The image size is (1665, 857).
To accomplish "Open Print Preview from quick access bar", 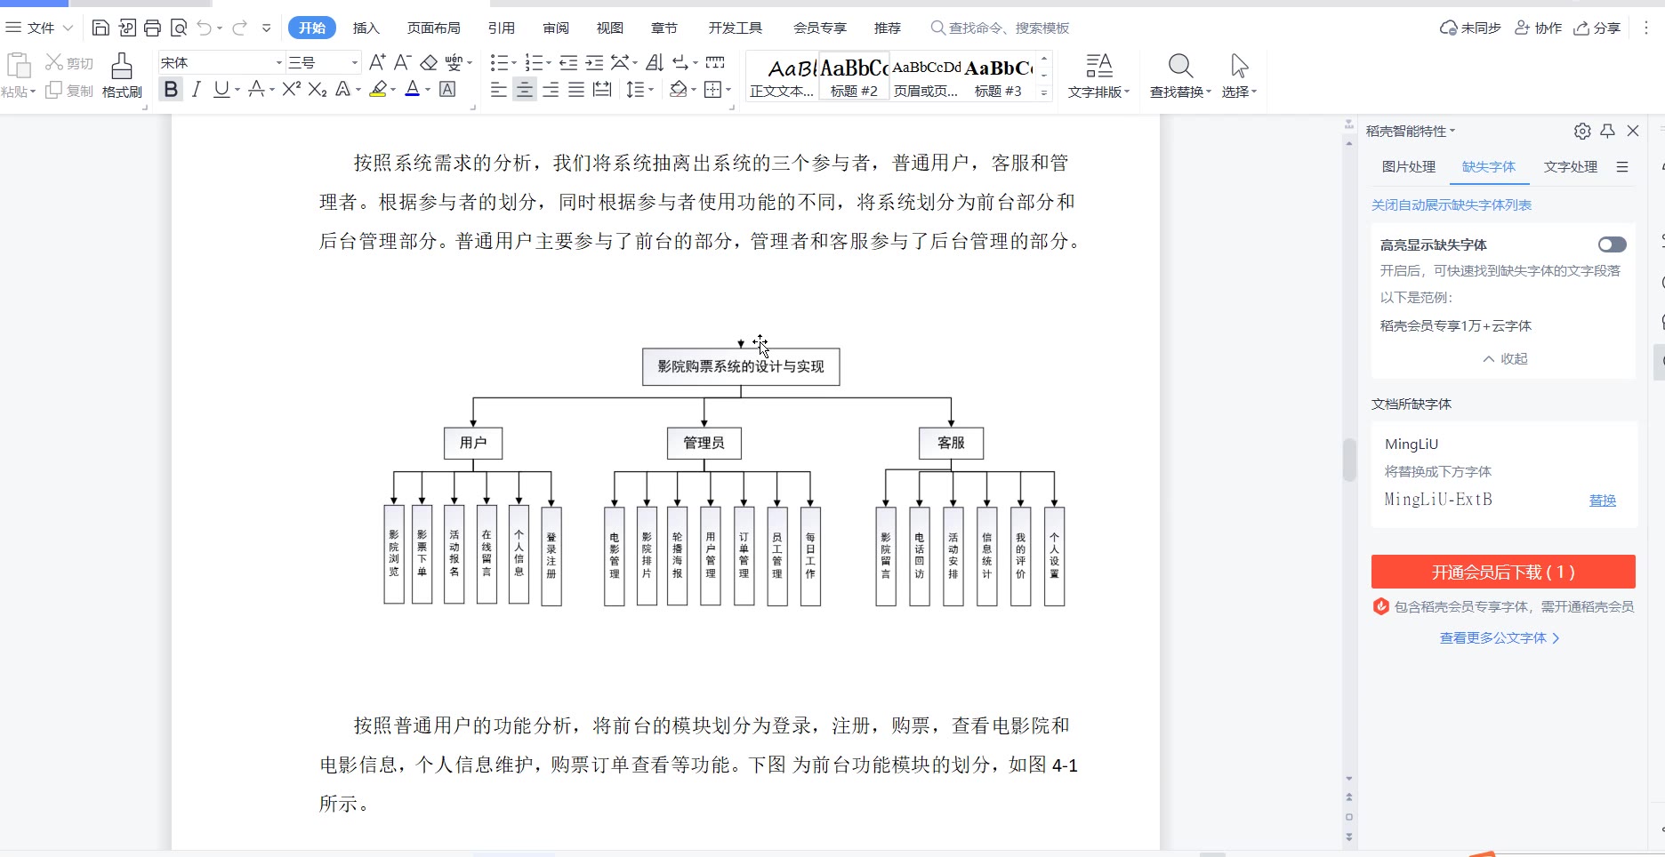I will [179, 28].
